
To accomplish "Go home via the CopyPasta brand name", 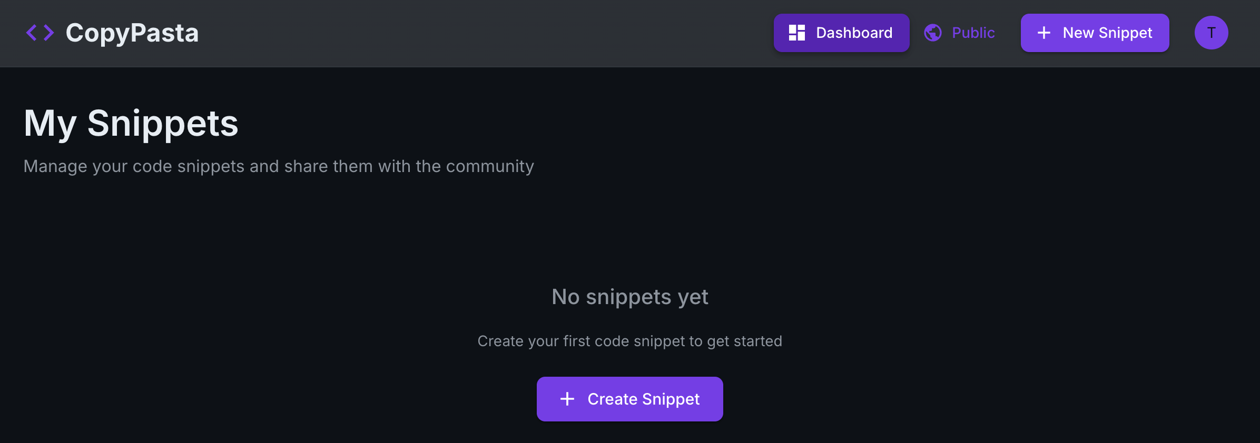I will (x=132, y=33).
